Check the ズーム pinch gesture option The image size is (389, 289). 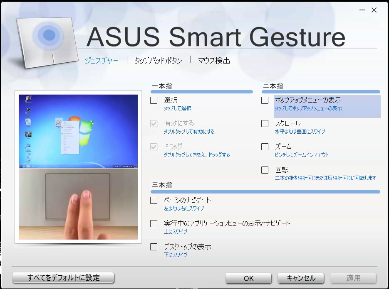[265, 147]
